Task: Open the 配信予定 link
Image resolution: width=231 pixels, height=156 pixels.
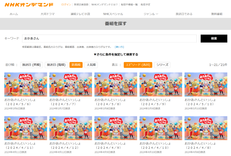Action: (145, 5)
